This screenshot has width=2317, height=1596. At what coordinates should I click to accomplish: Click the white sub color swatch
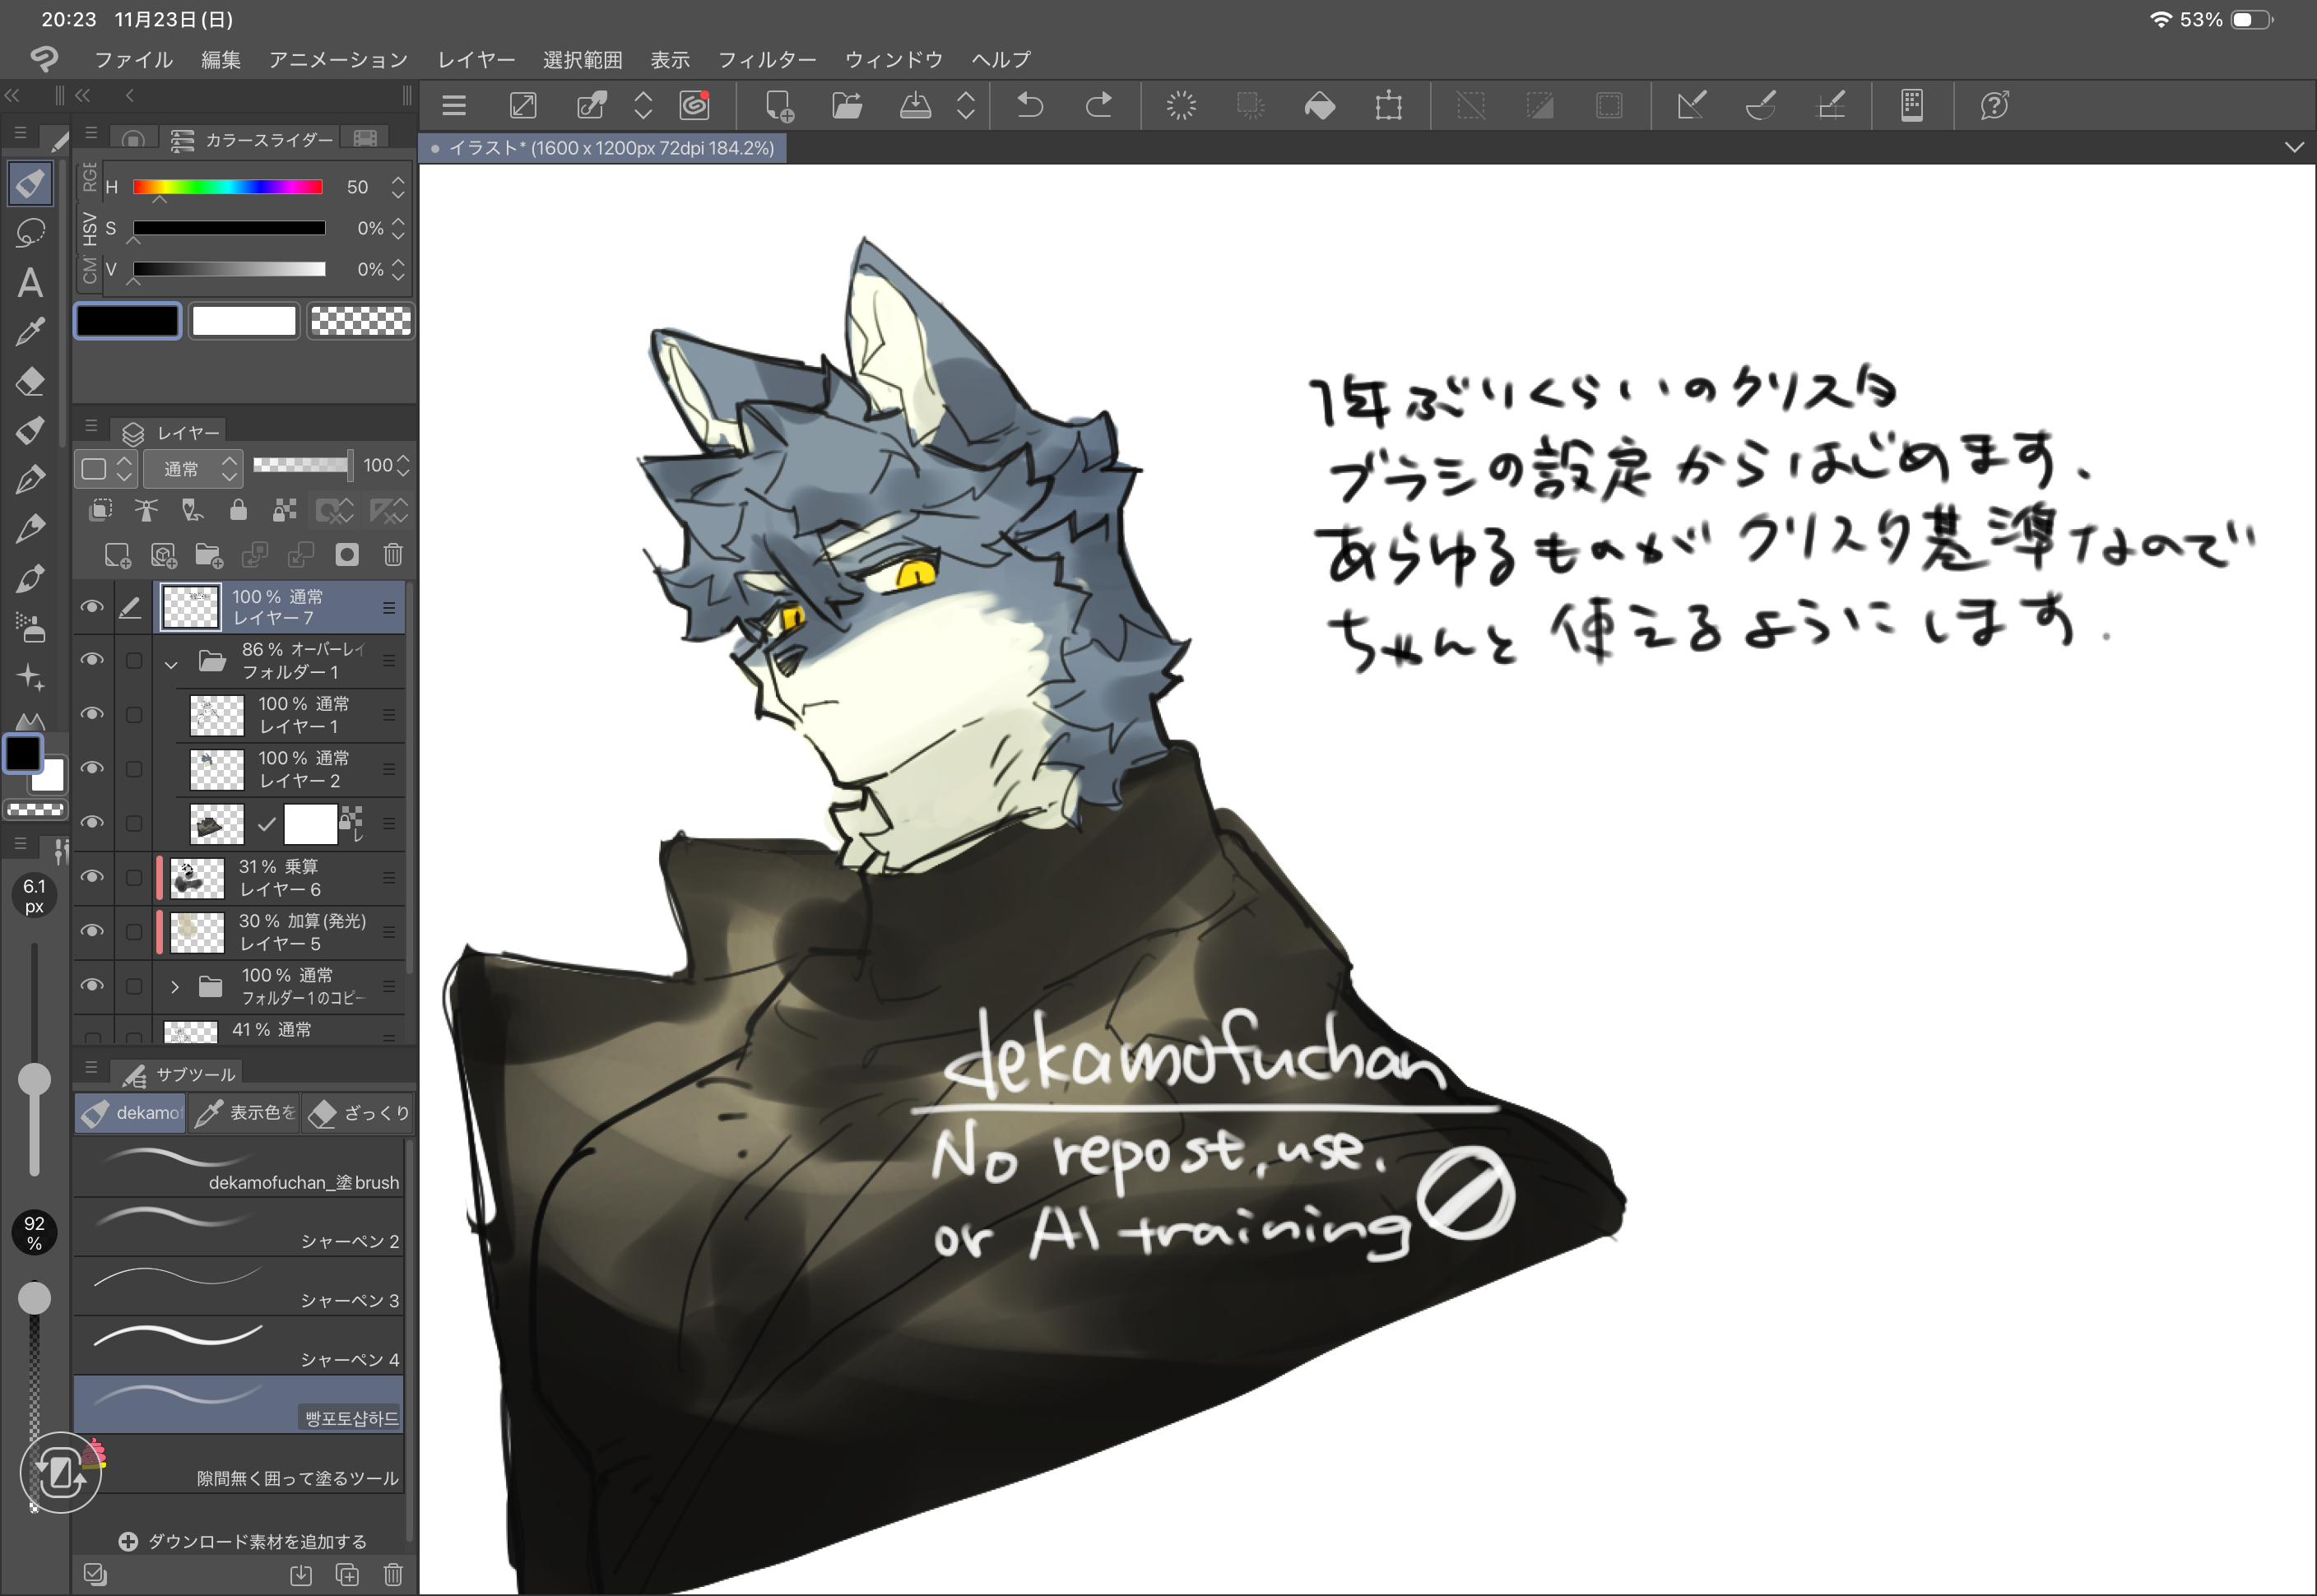[x=244, y=321]
